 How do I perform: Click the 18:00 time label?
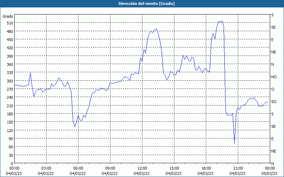pos(206,169)
